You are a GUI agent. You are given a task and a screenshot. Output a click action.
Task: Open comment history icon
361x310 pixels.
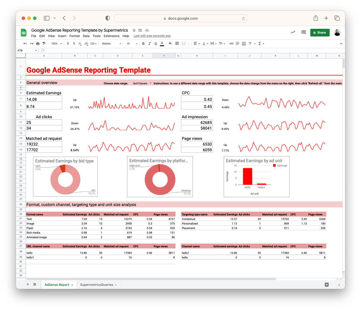tap(303, 32)
